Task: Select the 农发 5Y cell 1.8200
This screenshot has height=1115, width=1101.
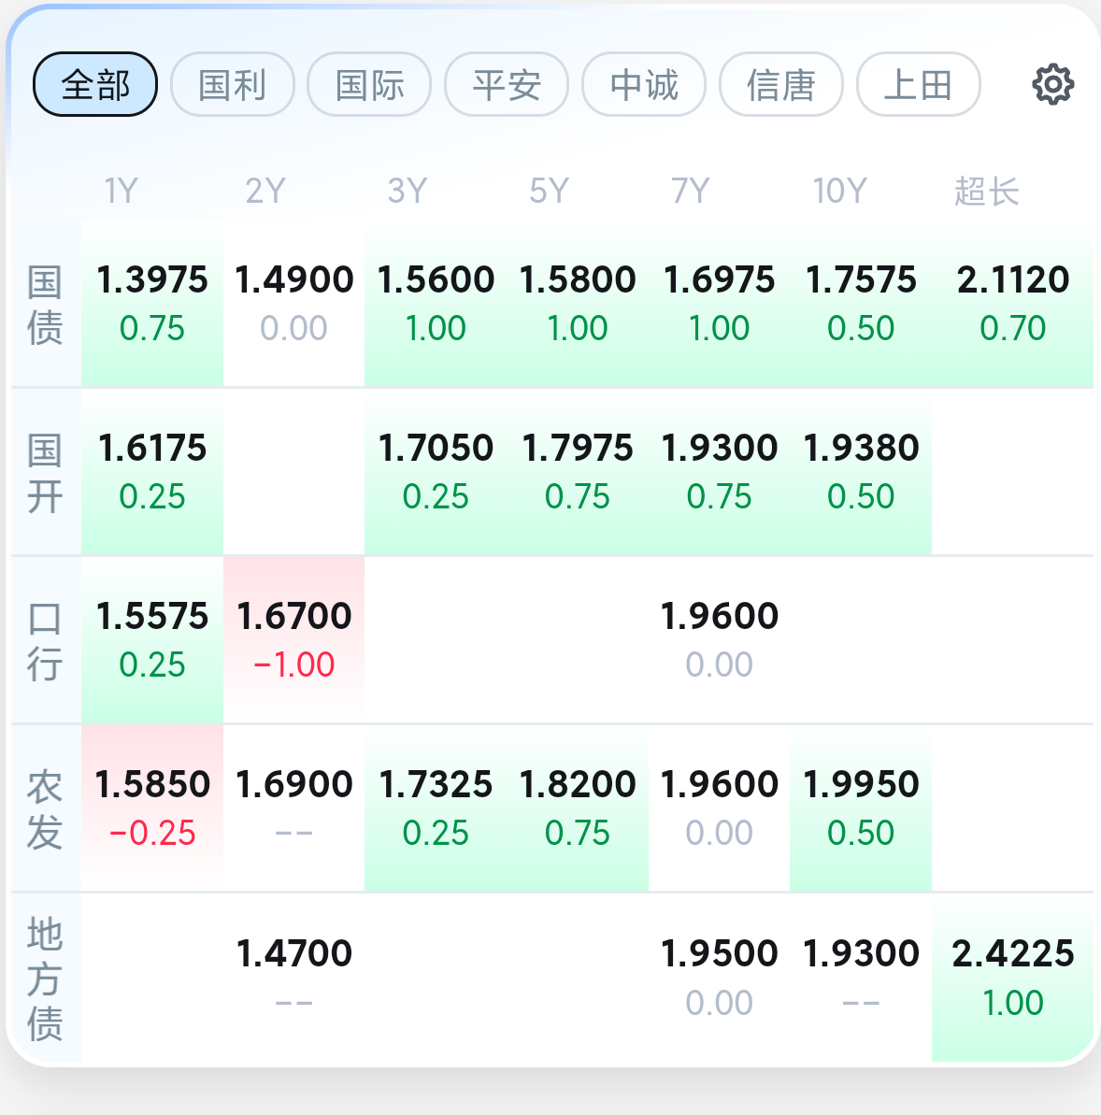Action: point(578,808)
